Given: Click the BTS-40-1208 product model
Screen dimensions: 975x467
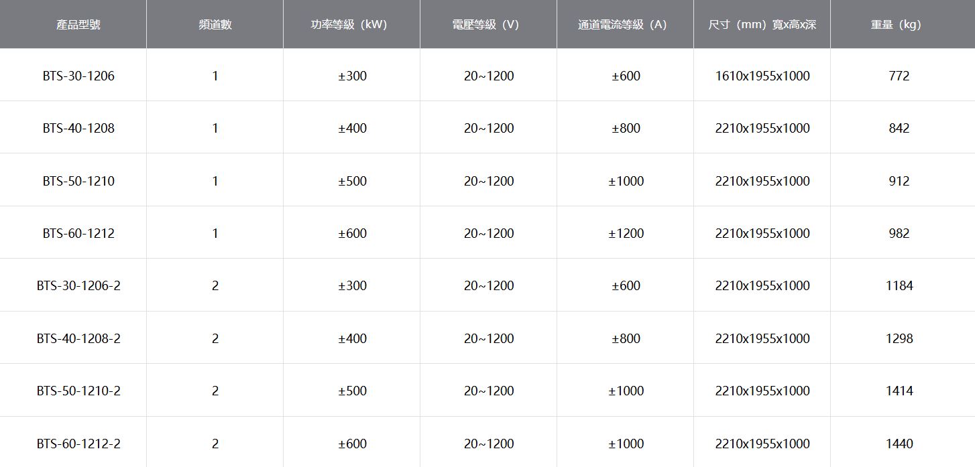Looking at the screenshot, I should (x=78, y=128).
